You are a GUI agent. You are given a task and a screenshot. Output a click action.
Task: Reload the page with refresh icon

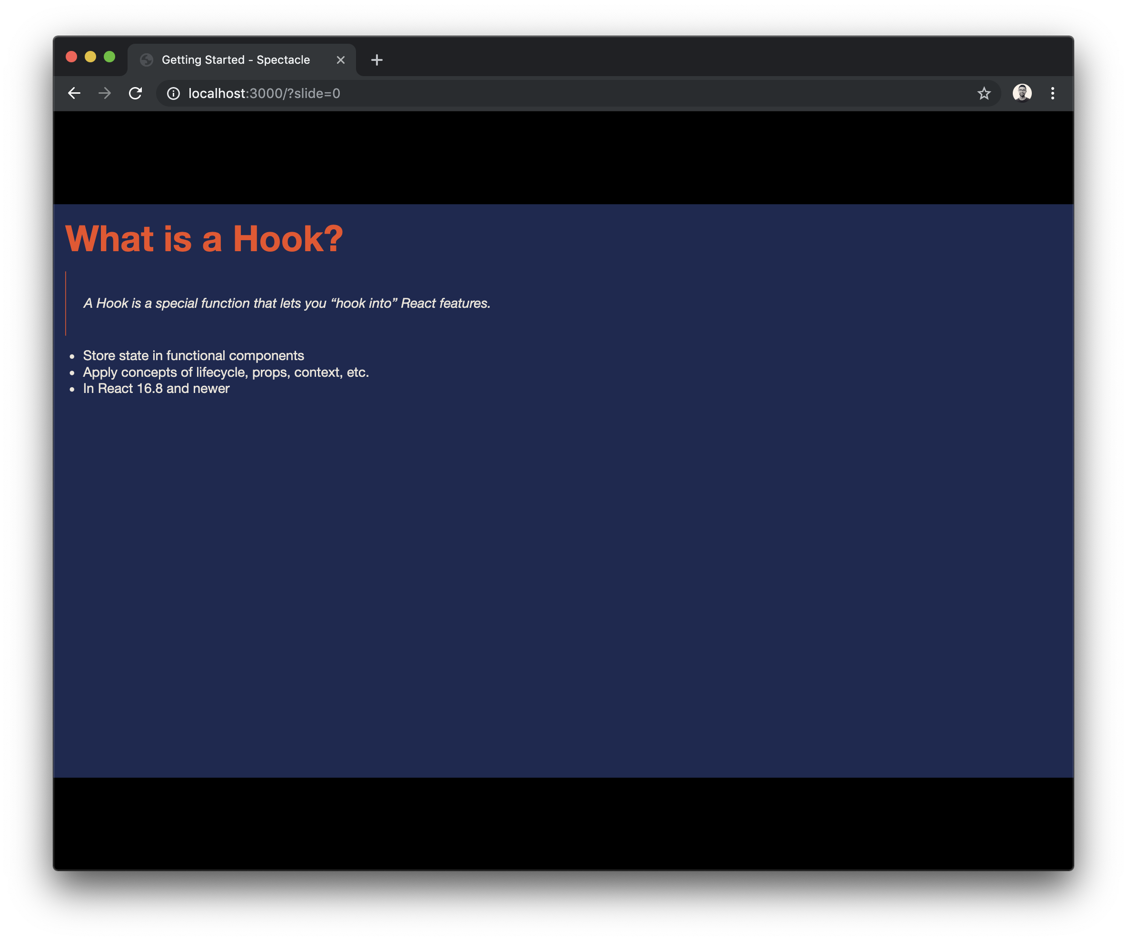[x=135, y=93]
